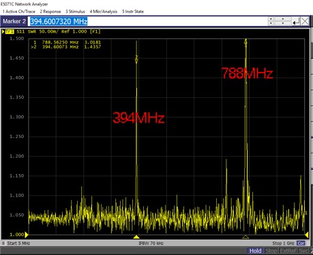Image resolution: width=313 pixels, height=255 pixels.
Task: Click the ExtRef status indicator
Action: 288,251
